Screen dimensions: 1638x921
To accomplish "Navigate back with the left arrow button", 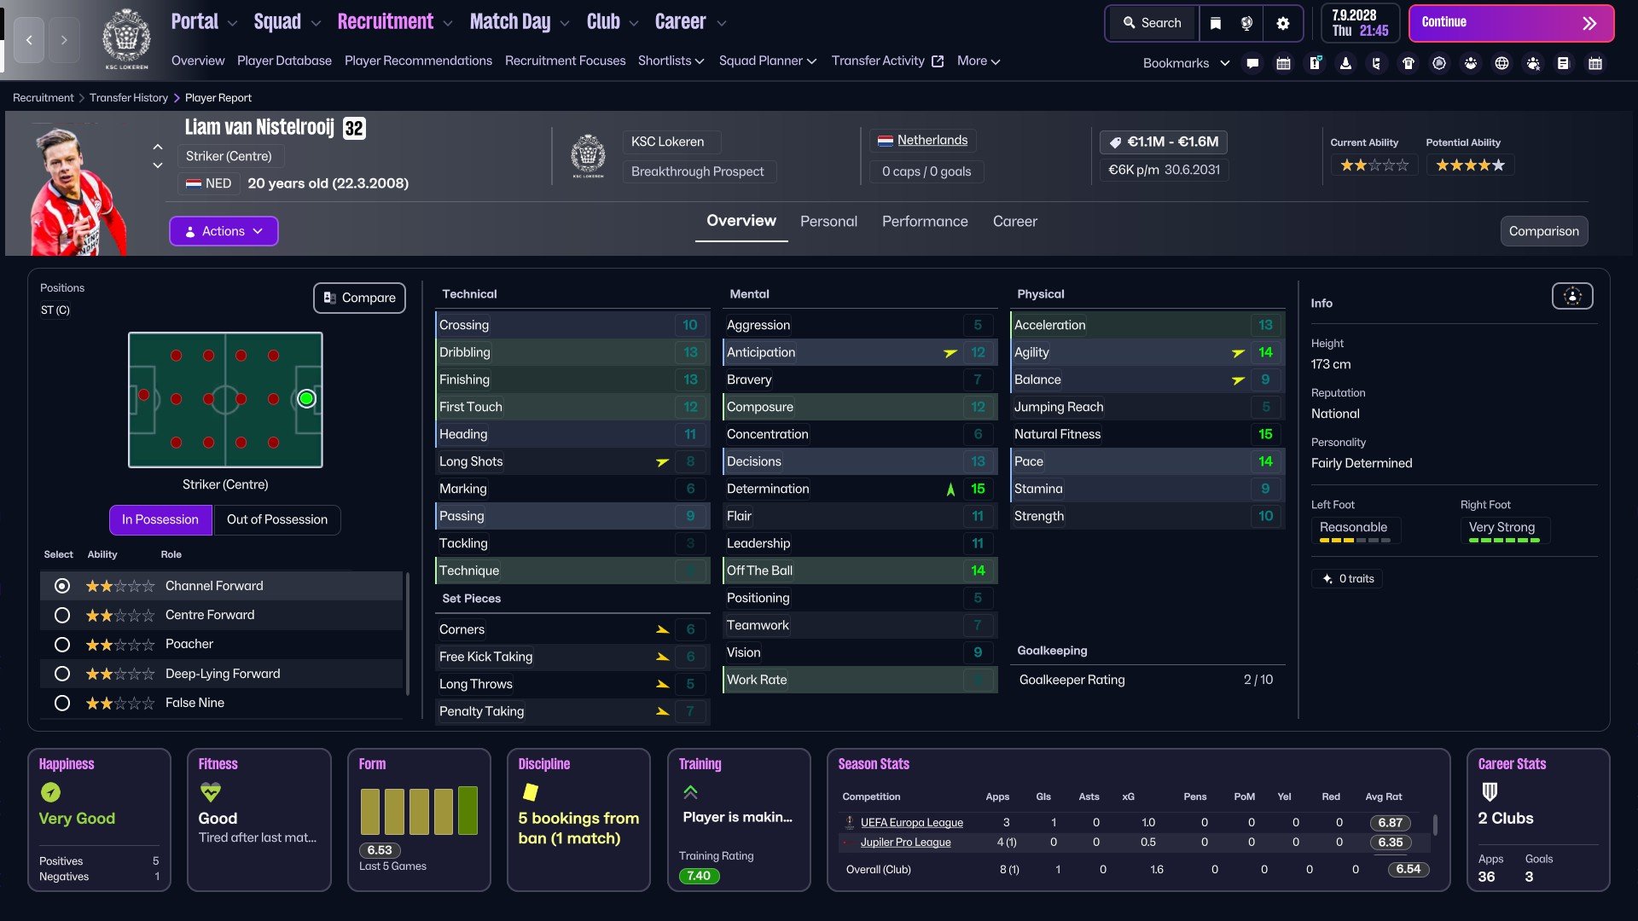I will (29, 40).
